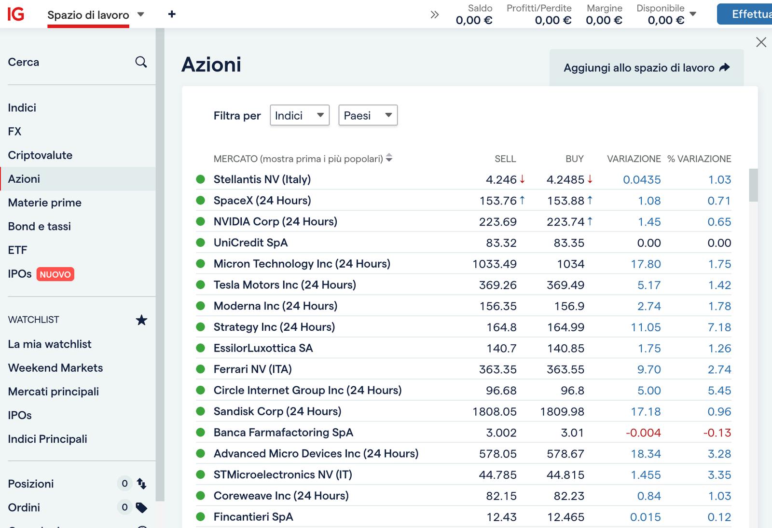Image resolution: width=772 pixels, height=528 pixels.
Task: Open the Paesi filter dropdown
Action: tap(368, 115)
